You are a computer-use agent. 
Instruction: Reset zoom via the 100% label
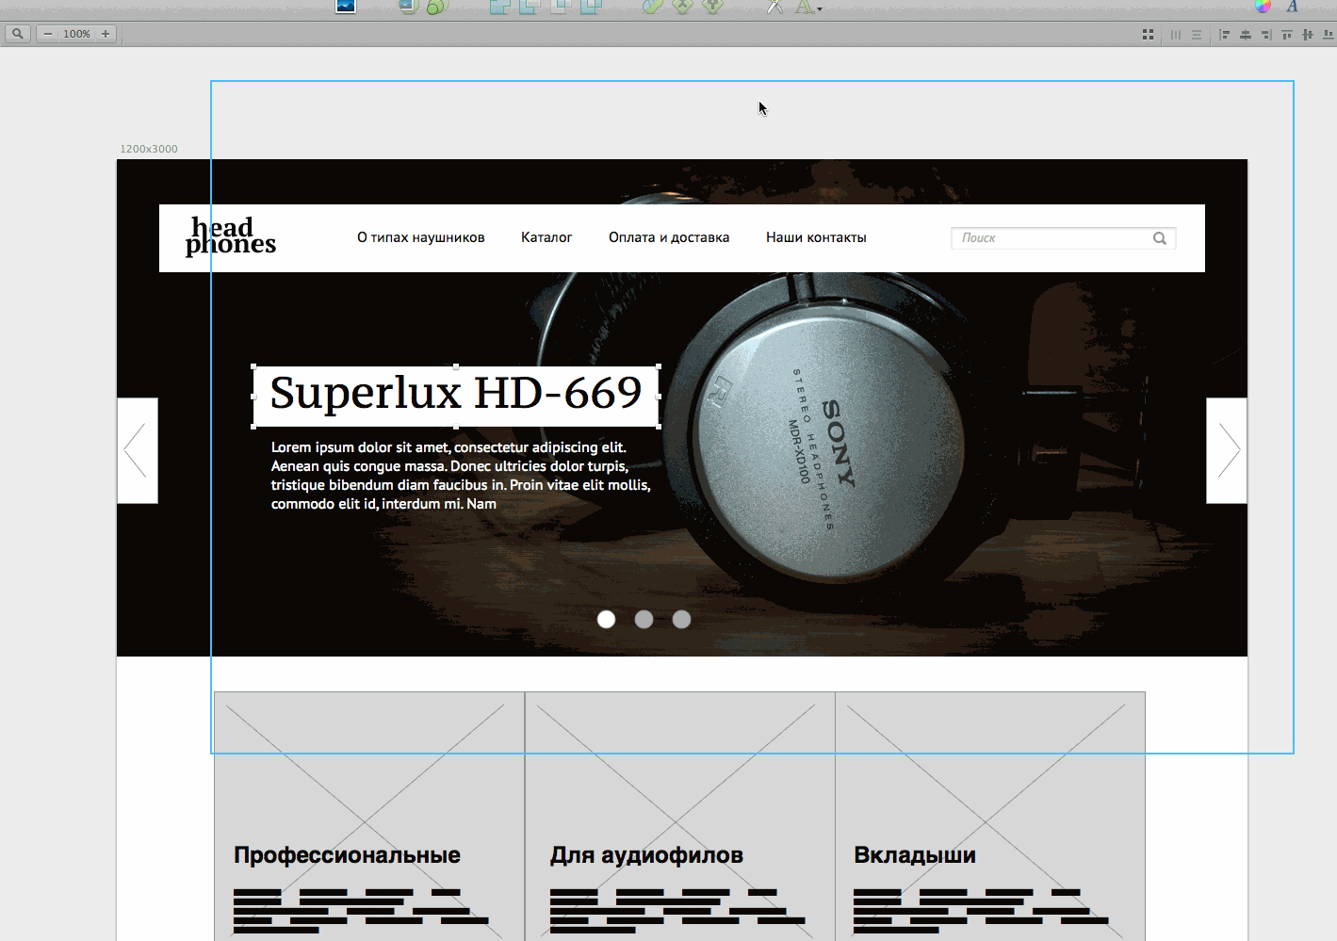pyautogui.click(x=76, y=34)
